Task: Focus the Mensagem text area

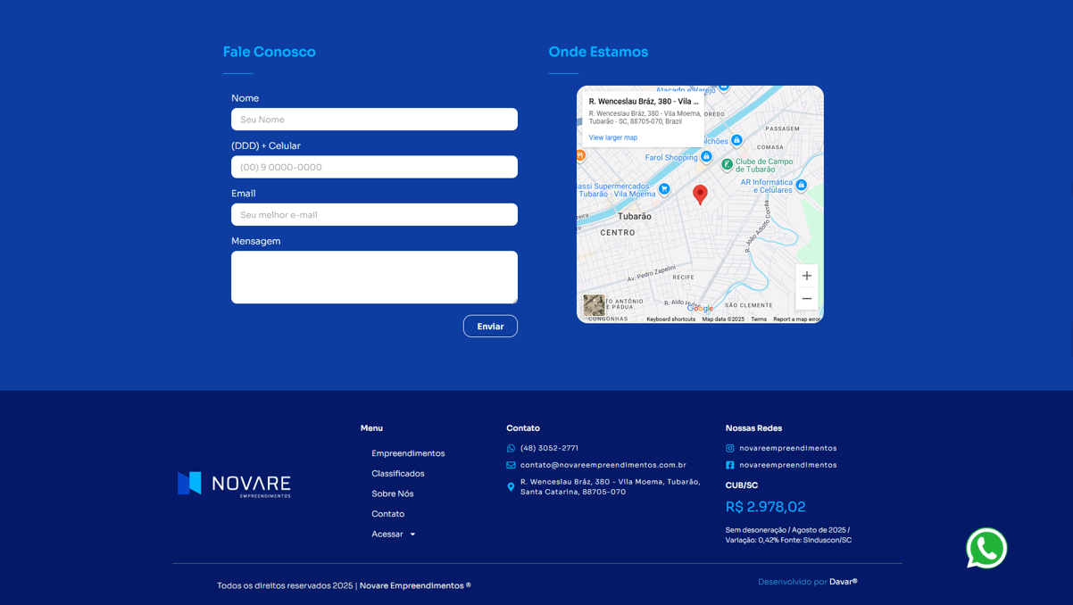Action: 374,277
